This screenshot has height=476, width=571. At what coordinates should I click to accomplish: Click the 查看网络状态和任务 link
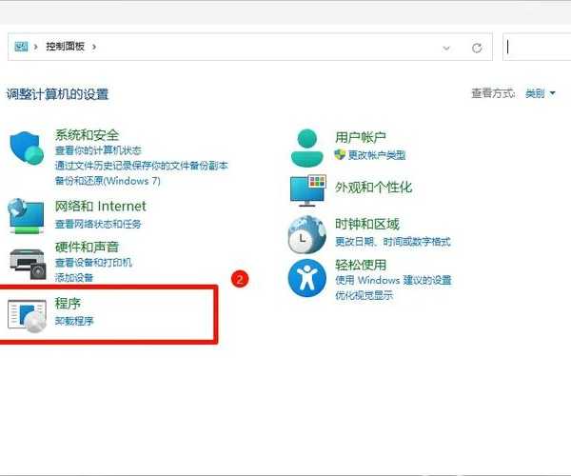tap(98, 224)
